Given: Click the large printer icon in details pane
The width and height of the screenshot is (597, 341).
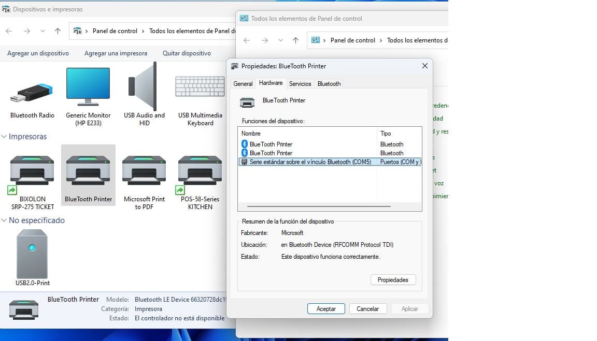Looking at the screenshot, I should pos(24,309).
